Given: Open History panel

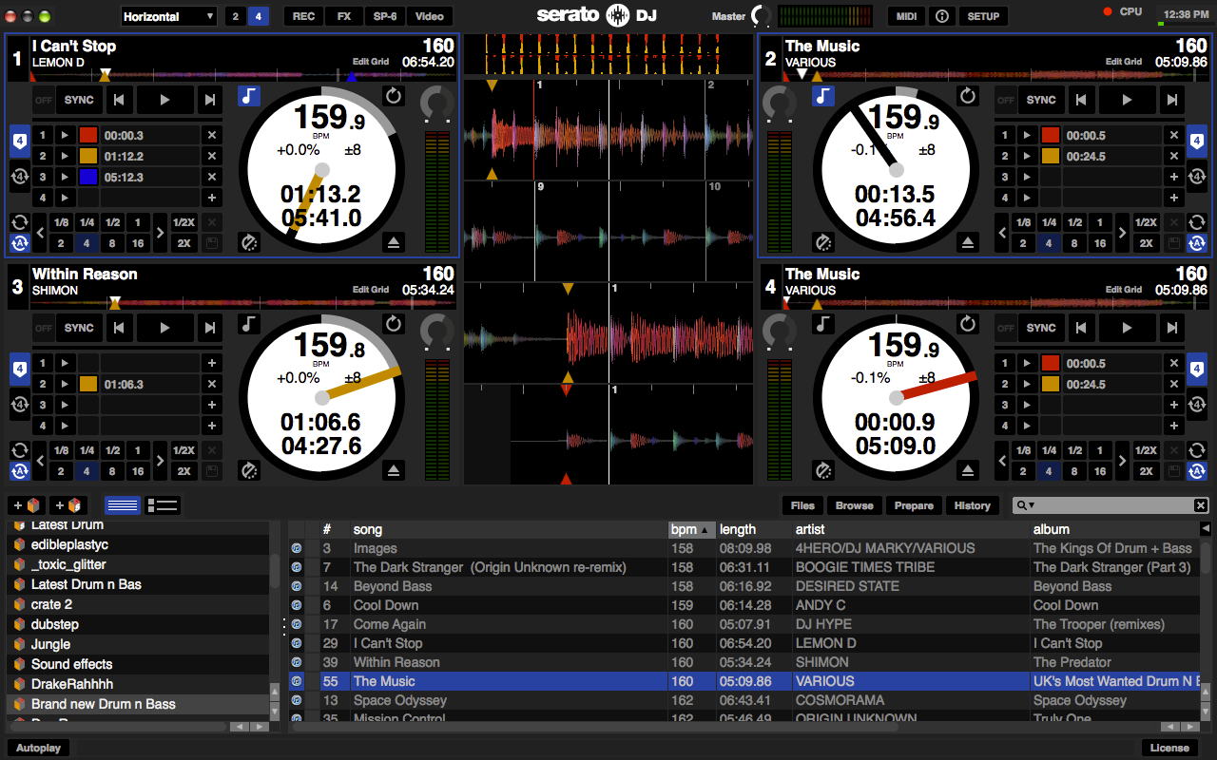Looking at the screenshot, I should pyautogui.click(x=972, y=505).
